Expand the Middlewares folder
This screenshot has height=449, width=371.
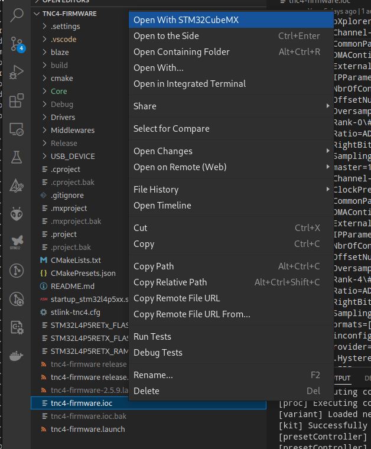tap(72, 130)
